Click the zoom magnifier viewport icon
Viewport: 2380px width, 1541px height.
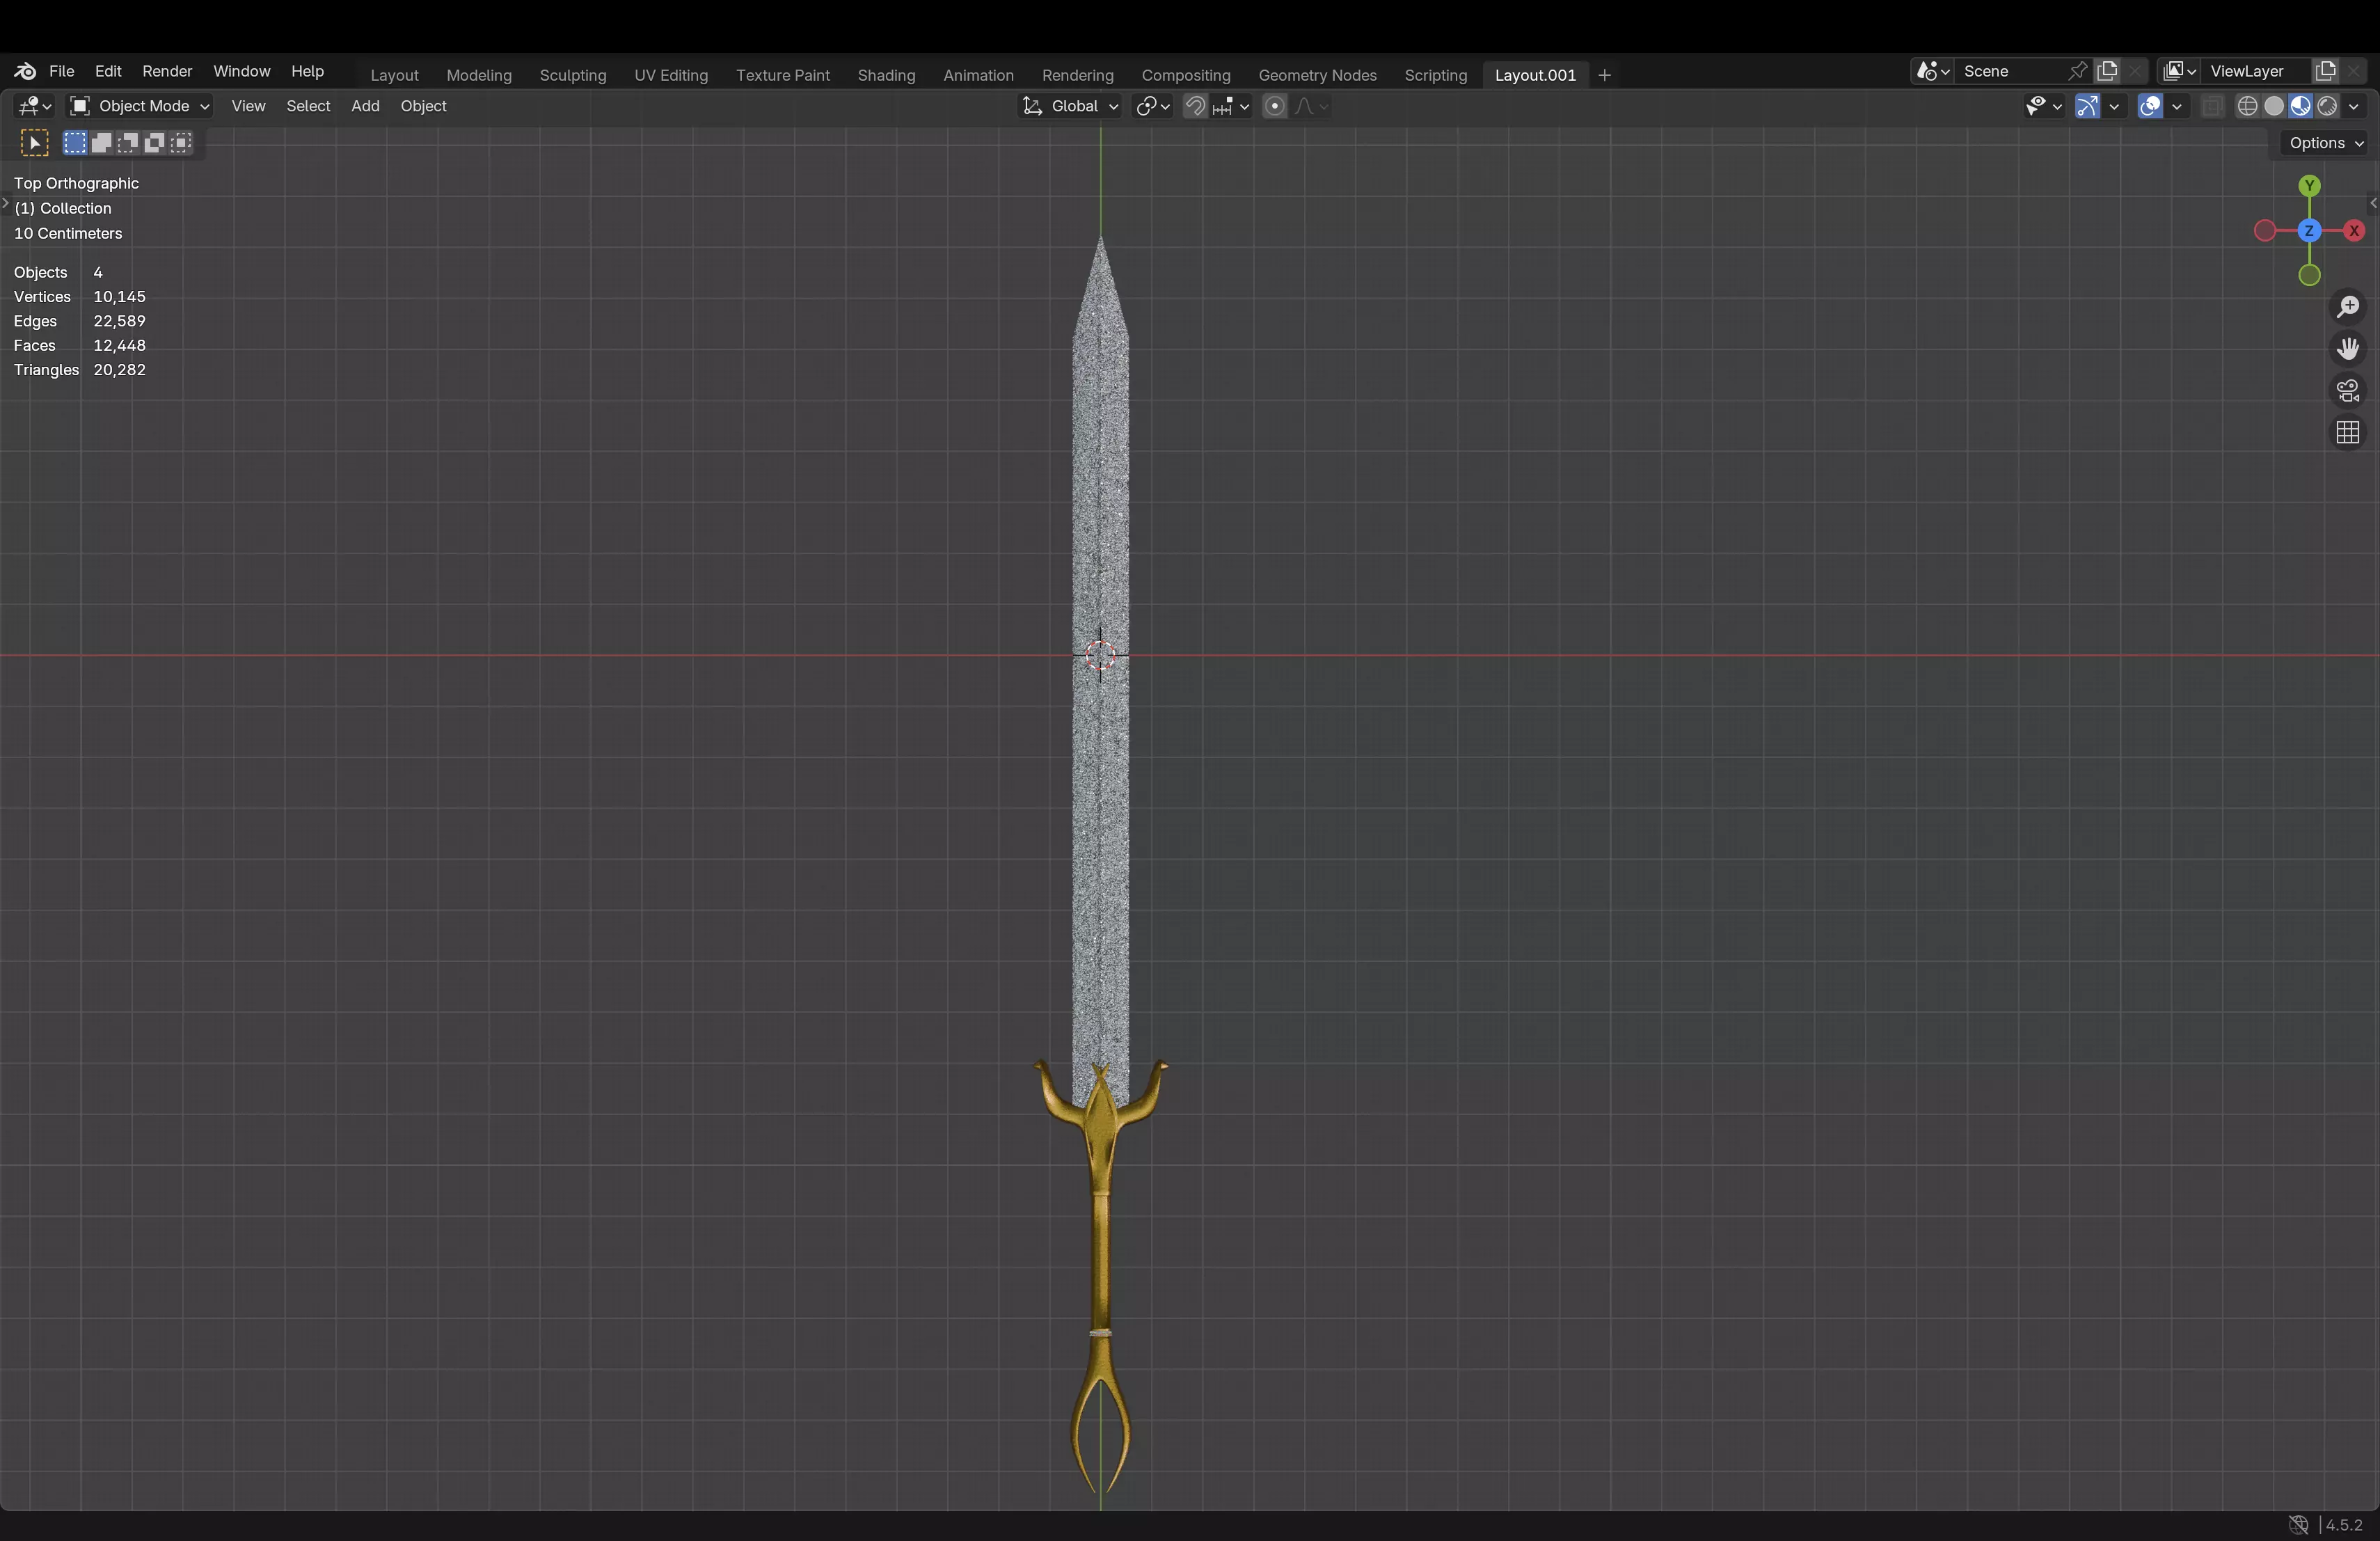pos(2347,307)
